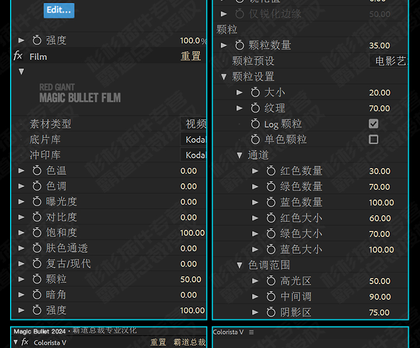This screenshot has height=348, width=420.
Task: Open the 底片库 dropdown
Action: [194, 140]
